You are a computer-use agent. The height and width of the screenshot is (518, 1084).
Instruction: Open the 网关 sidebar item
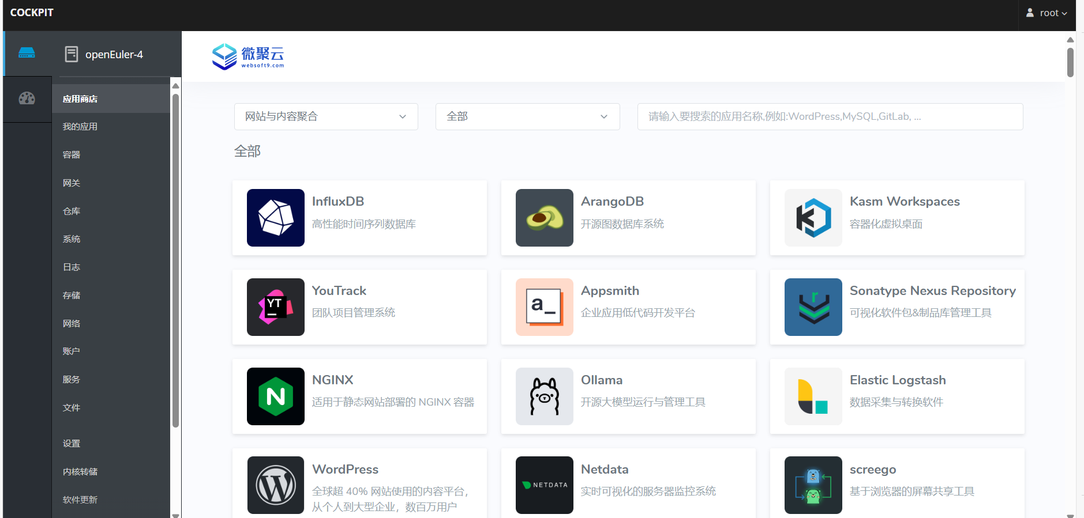click(111, 183)
